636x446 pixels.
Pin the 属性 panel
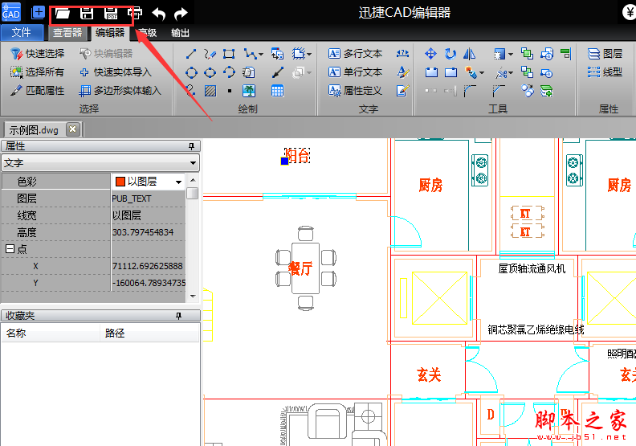pos(191,146)
